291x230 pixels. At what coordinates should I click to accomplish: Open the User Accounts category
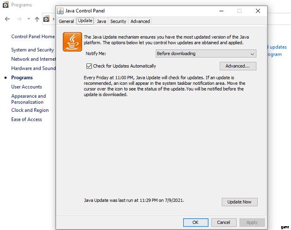point(27,87)
